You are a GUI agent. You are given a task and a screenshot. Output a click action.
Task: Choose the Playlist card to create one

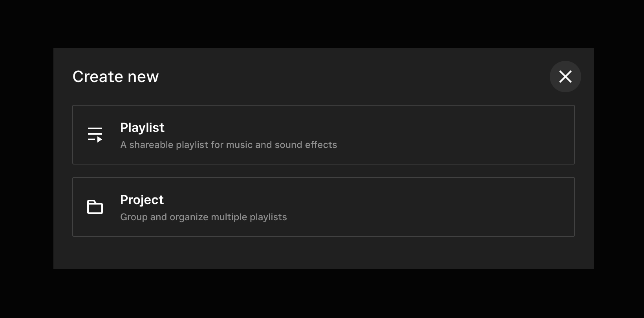(x=323, y=135)
